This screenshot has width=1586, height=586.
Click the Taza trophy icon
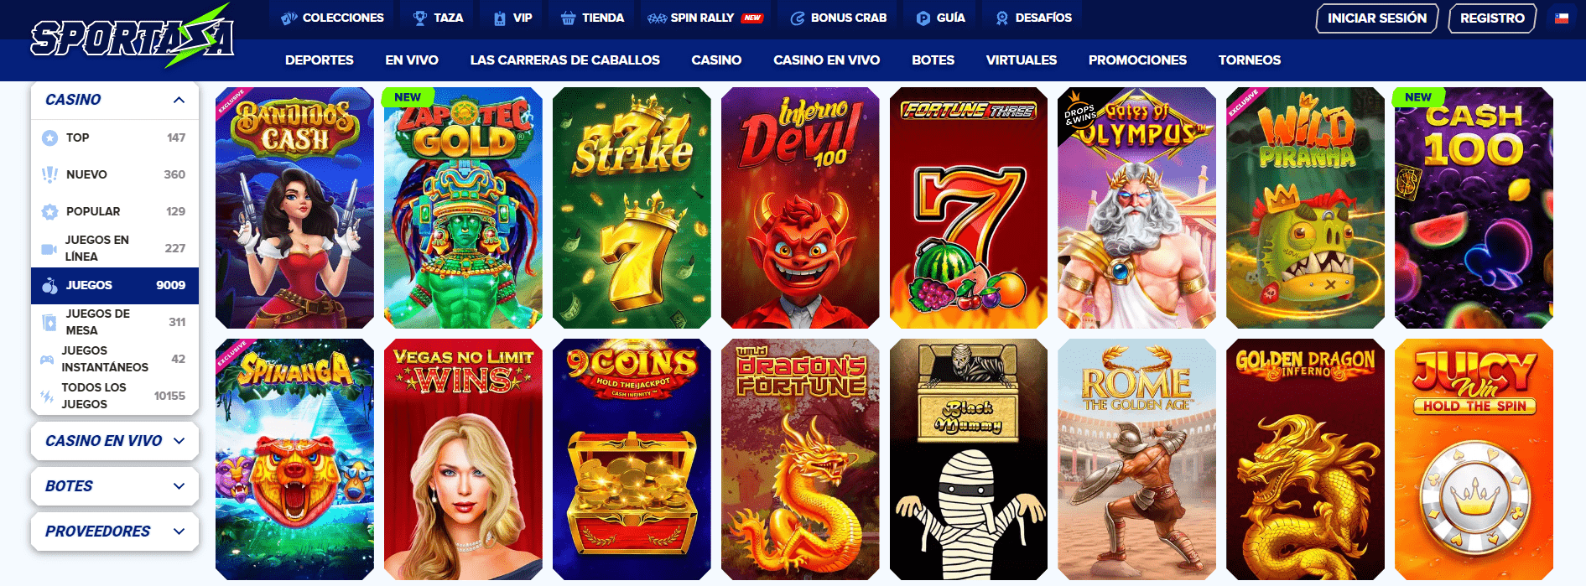click(x=420, y=18)
